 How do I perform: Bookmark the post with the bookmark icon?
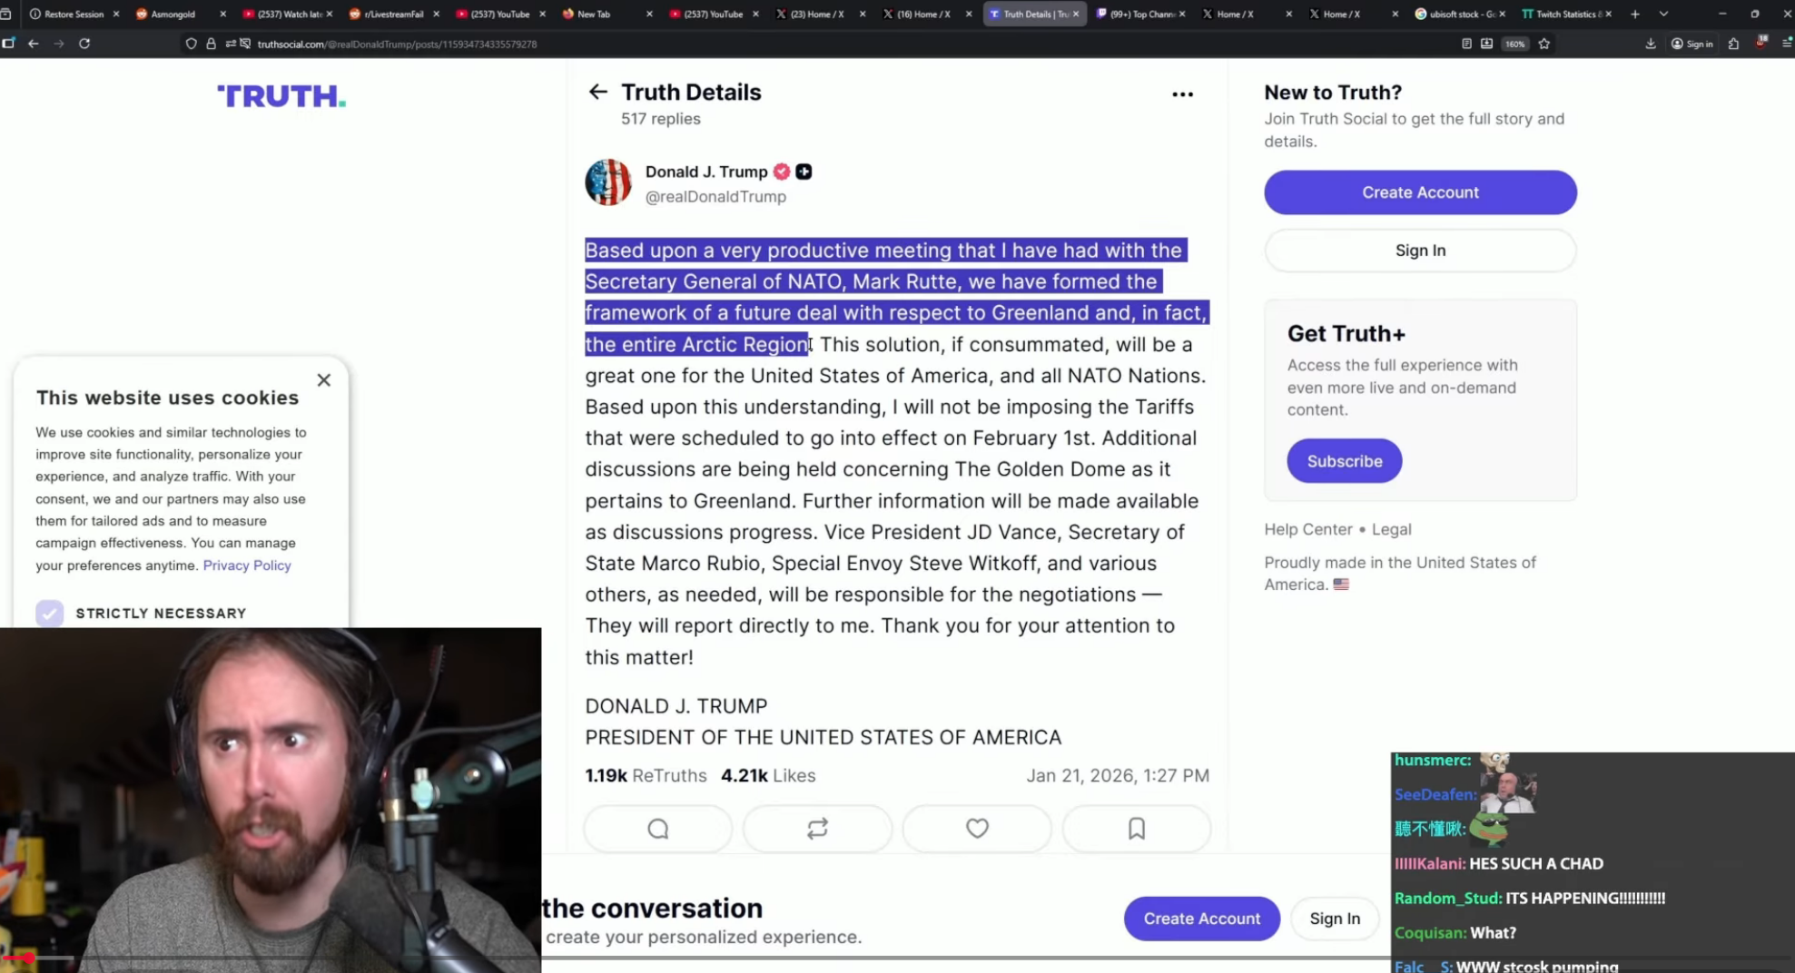click(x=1137, y=829)
